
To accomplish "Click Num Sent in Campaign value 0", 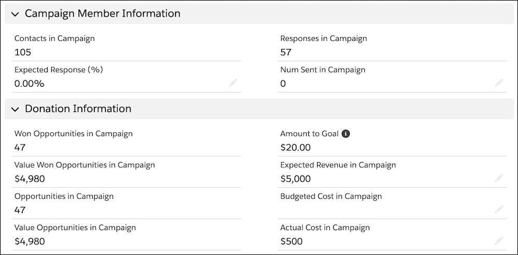I will [x=283, y=84].
